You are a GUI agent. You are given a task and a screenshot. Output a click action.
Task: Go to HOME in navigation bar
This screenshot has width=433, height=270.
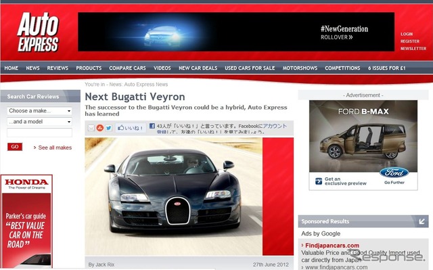(x=11, y=68)
